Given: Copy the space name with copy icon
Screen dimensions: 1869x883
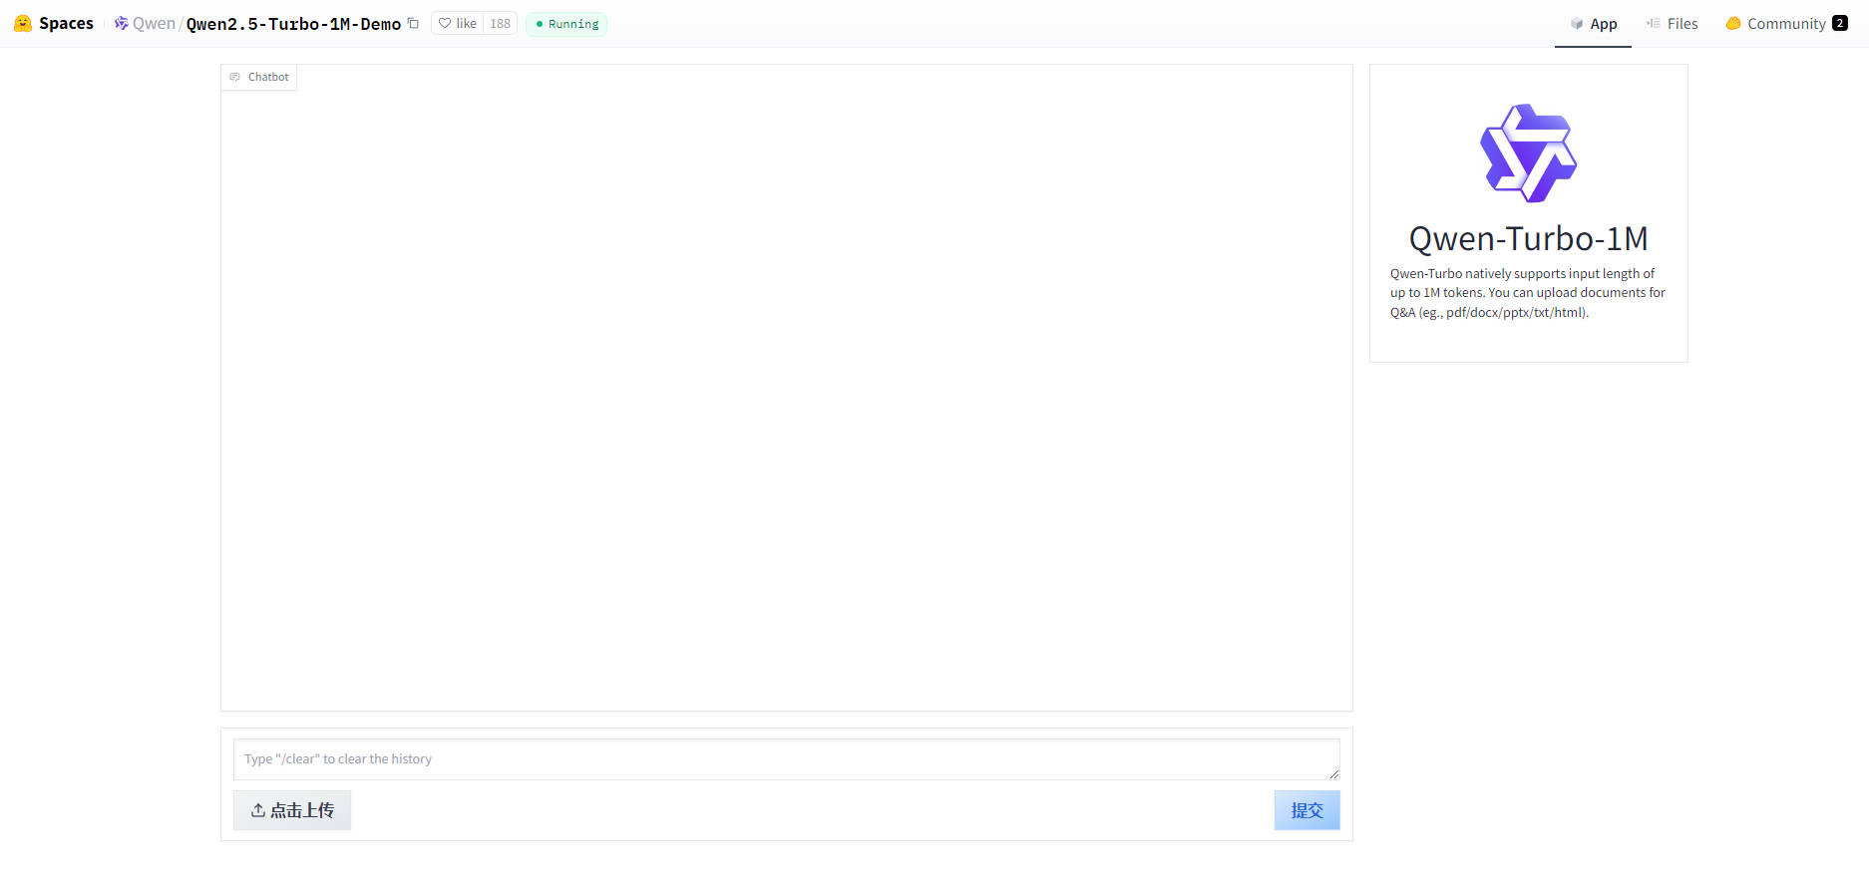Looking at the screenshot, I should tap(413, 23).
